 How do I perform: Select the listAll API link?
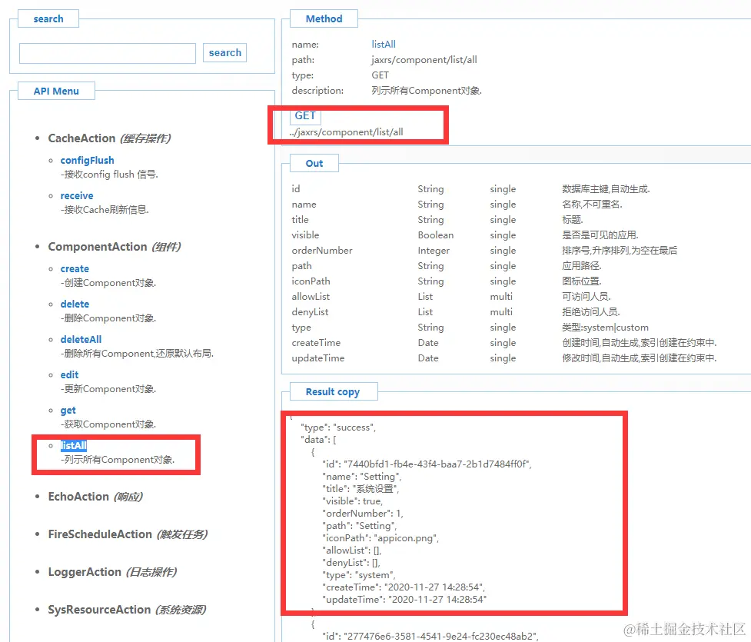click(x=73, y=446)
